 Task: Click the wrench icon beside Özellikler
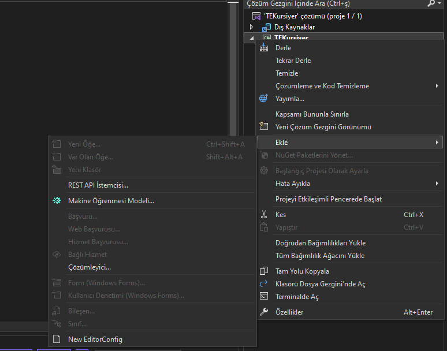coord(264,312)
